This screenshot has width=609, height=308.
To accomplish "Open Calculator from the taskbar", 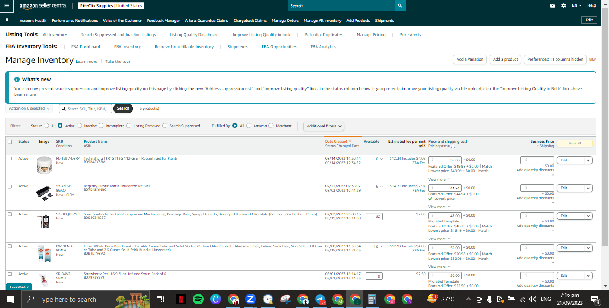I will point(372,299).
